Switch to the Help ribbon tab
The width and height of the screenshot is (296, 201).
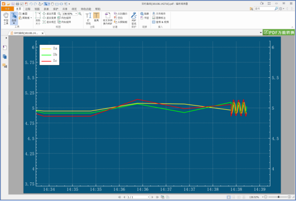(98, 9)
